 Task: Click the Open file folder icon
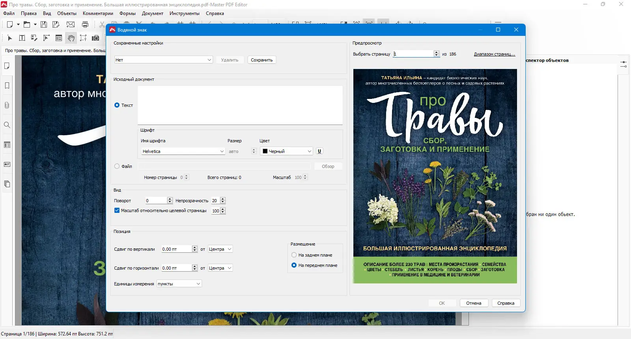(x=27, y=24)
